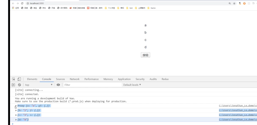The image size is (257, 125).
Task: Switch to the Elements tab
Action: tap(32, 79)
